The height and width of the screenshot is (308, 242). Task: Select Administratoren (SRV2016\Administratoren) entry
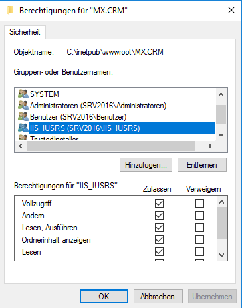98,106
